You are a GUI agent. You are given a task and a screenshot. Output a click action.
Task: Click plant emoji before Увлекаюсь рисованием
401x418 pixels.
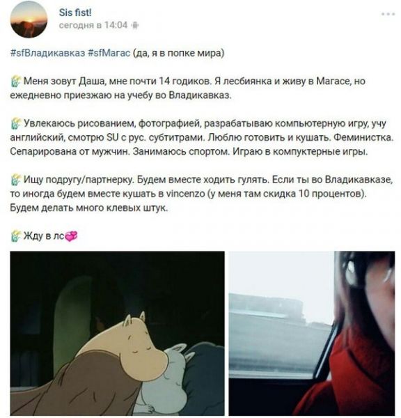pos(16,123)
